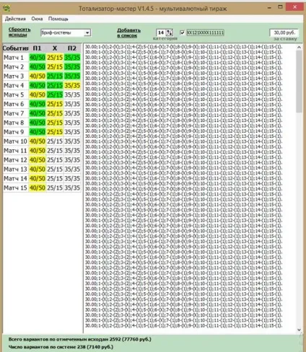Image resolution: width=306 pixels, height=352 pixels.
Task: Click the Сбросить исходы link
Action: click(x=19, y=32)
